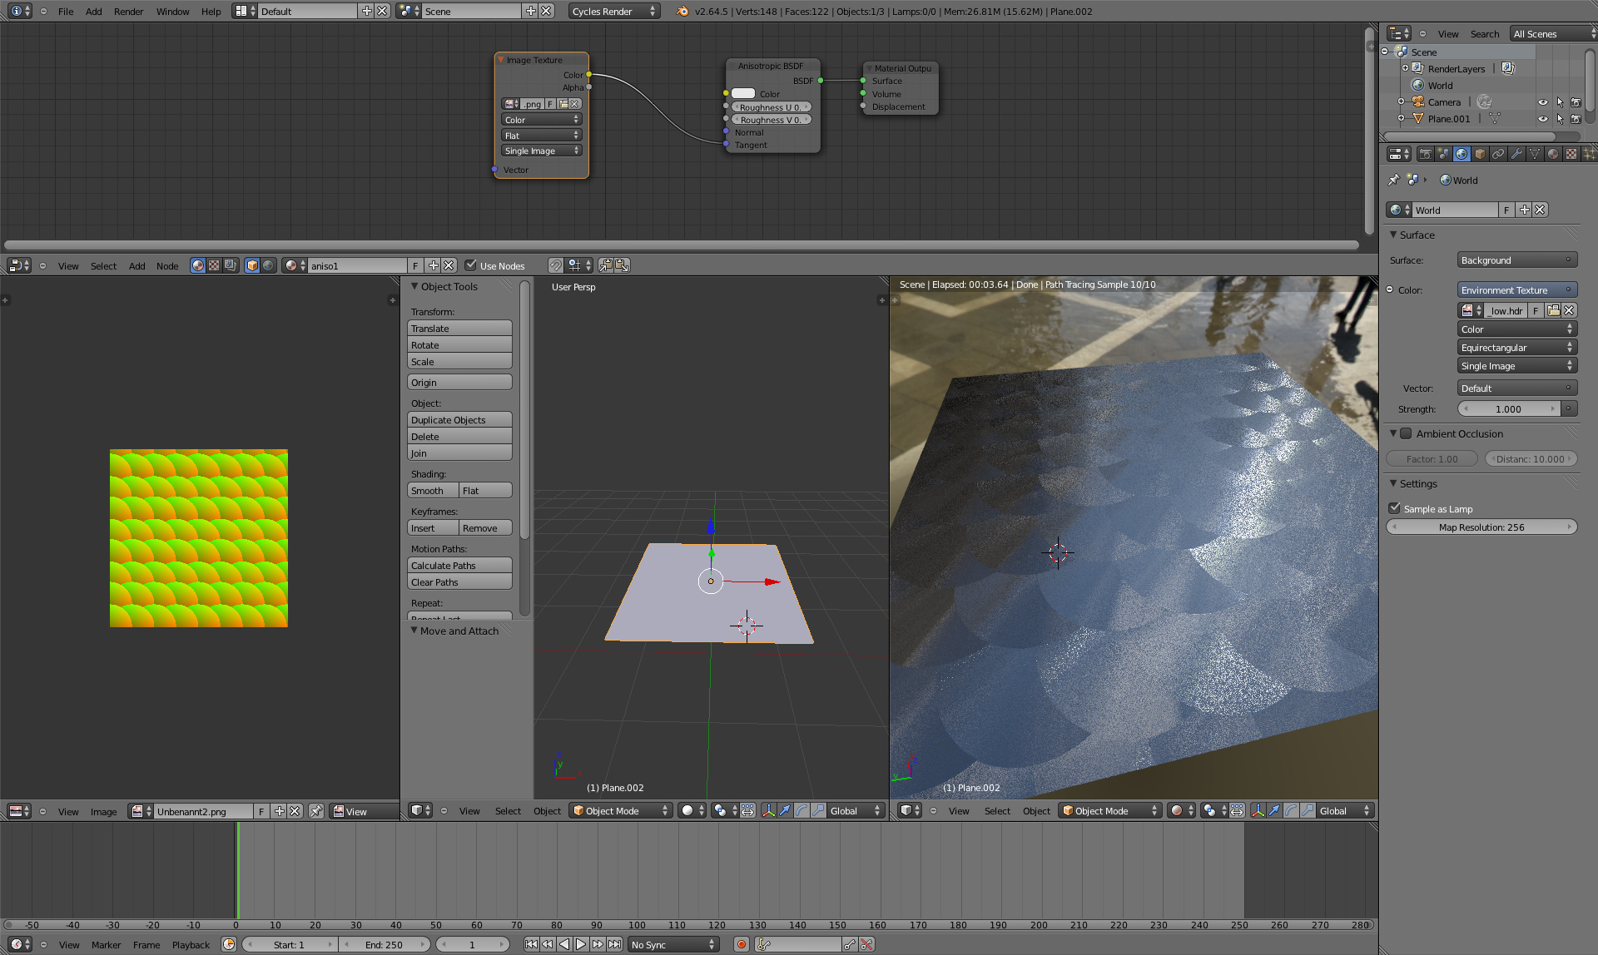Click the white Color swatch on Anisotropic BSDF node

(743, 94)
